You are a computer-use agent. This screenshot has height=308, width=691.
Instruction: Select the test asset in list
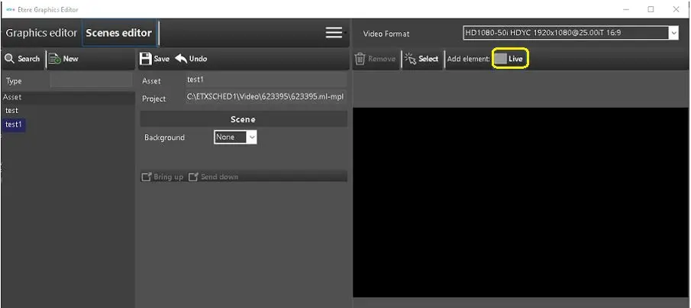(x=12, y=111)
